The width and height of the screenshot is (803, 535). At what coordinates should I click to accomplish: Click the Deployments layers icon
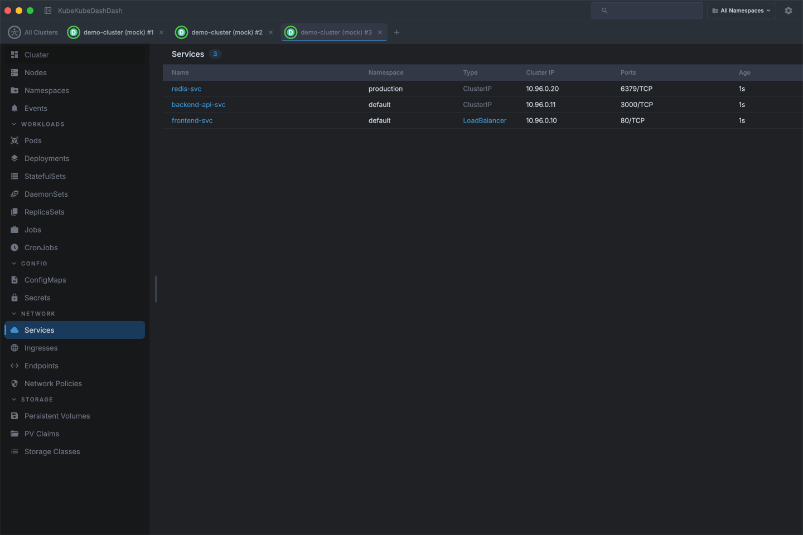point(14,158)
